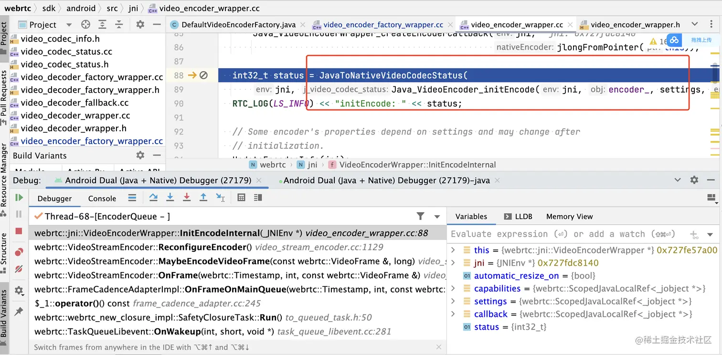Pin the debug tab

(x=19, y=311)
